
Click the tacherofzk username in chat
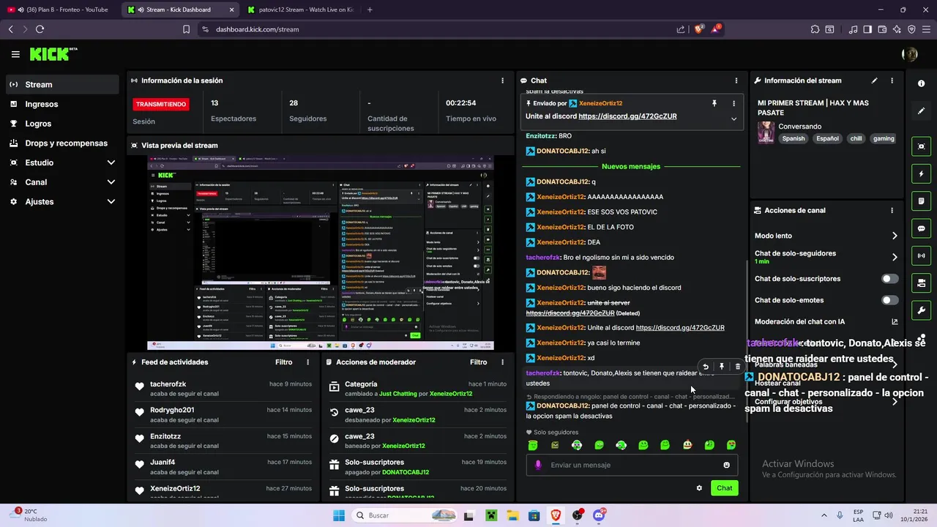pyautogui.click(x=542, y=373)
